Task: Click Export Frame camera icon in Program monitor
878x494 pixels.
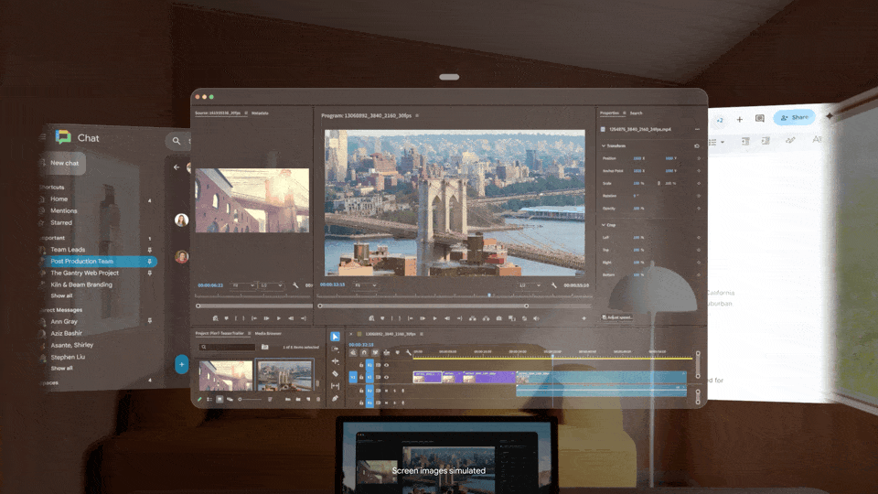Action: [x=499, y=318]
